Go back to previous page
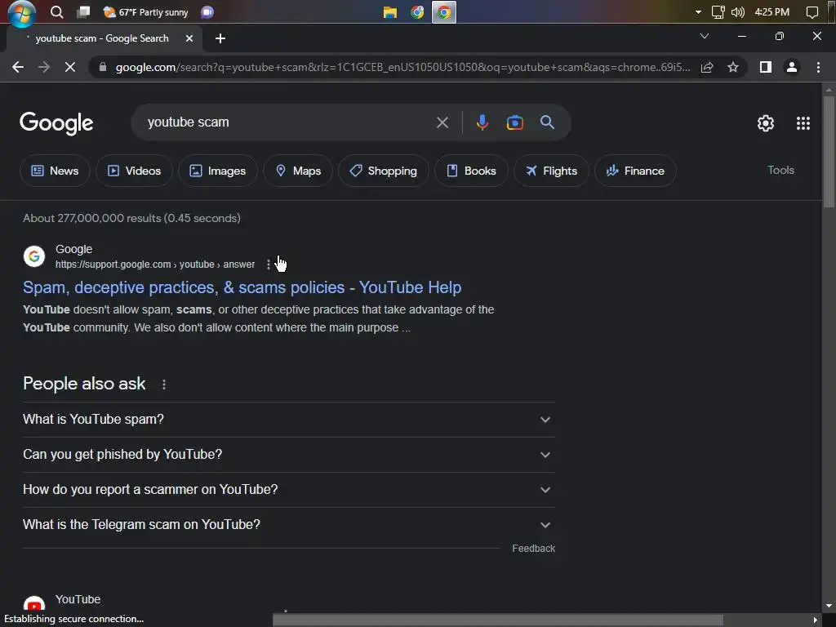The height and width of the screenshot is (627, 836). pos(18,67)
